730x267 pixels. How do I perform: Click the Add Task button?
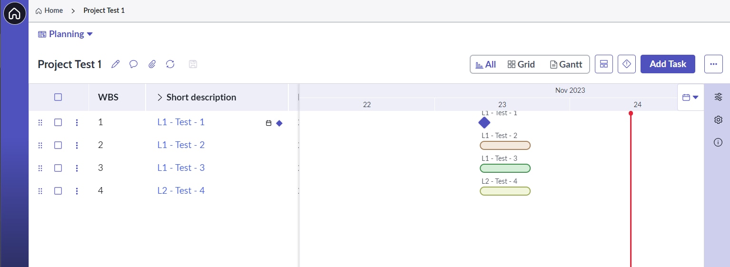[668, 64]
